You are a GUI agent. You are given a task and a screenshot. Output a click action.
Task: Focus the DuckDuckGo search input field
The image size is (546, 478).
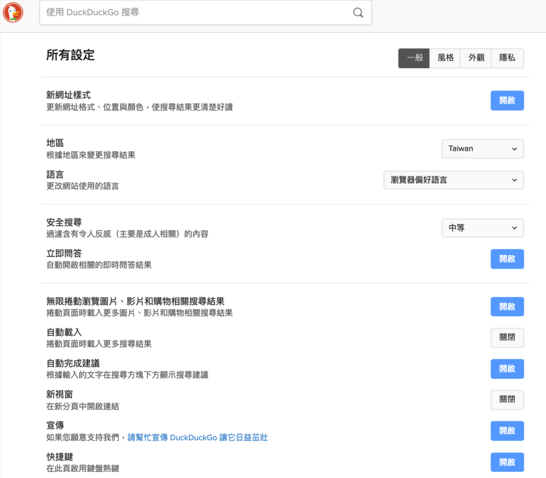205,13
